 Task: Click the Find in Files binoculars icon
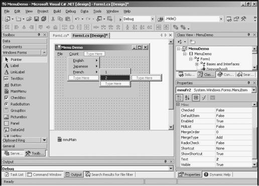160,19
